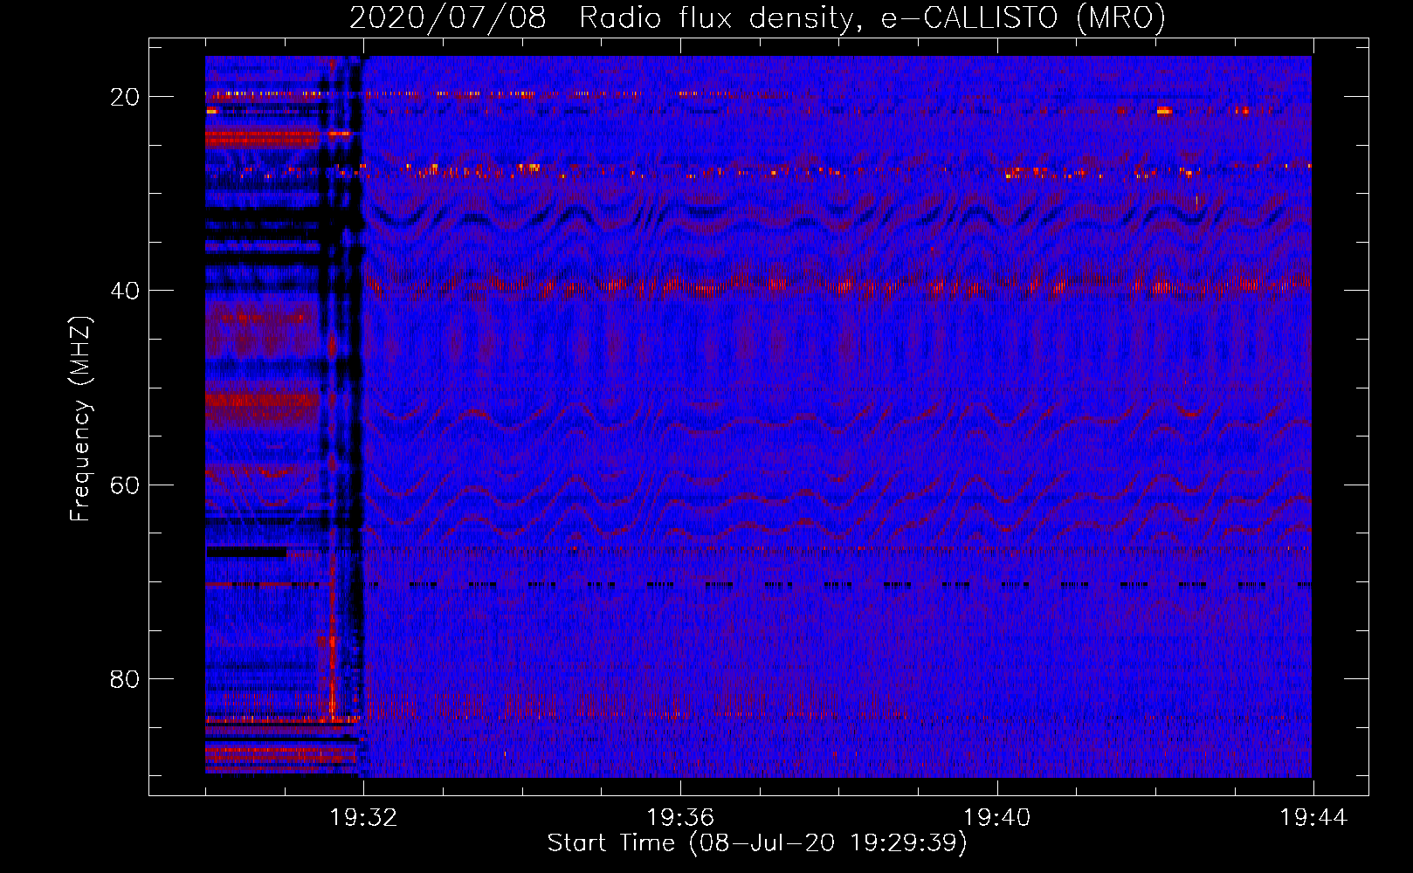Click the 20 frequency tick label
The height and width of the screenshot is (873, 1413).
tap(125, 97)
